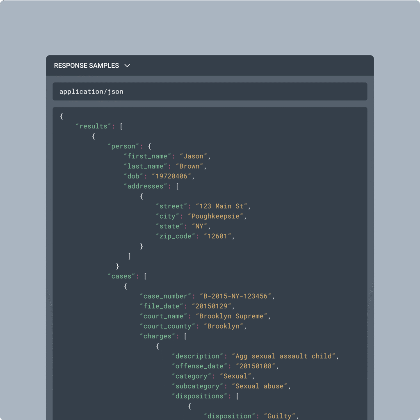Click the "street" key

point(171,206)
